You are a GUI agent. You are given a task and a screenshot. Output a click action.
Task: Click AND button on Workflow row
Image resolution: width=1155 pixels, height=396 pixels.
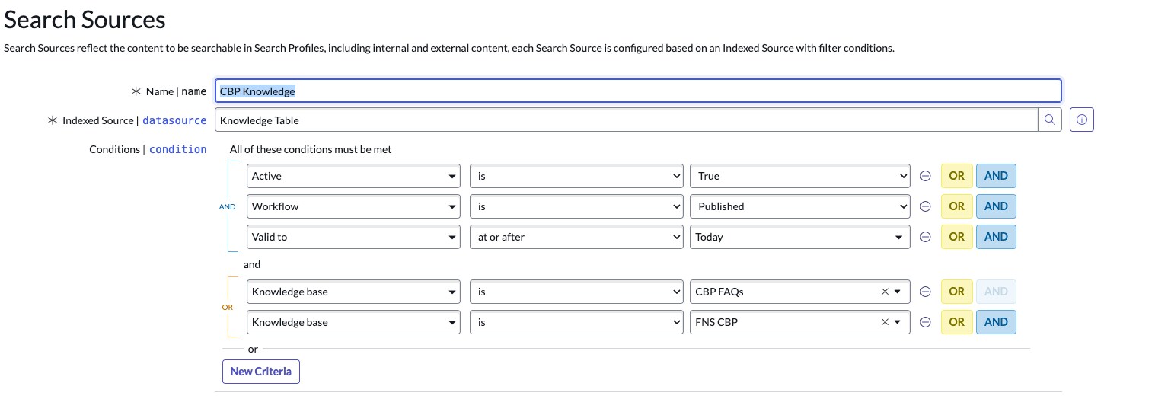pos(996,206)
